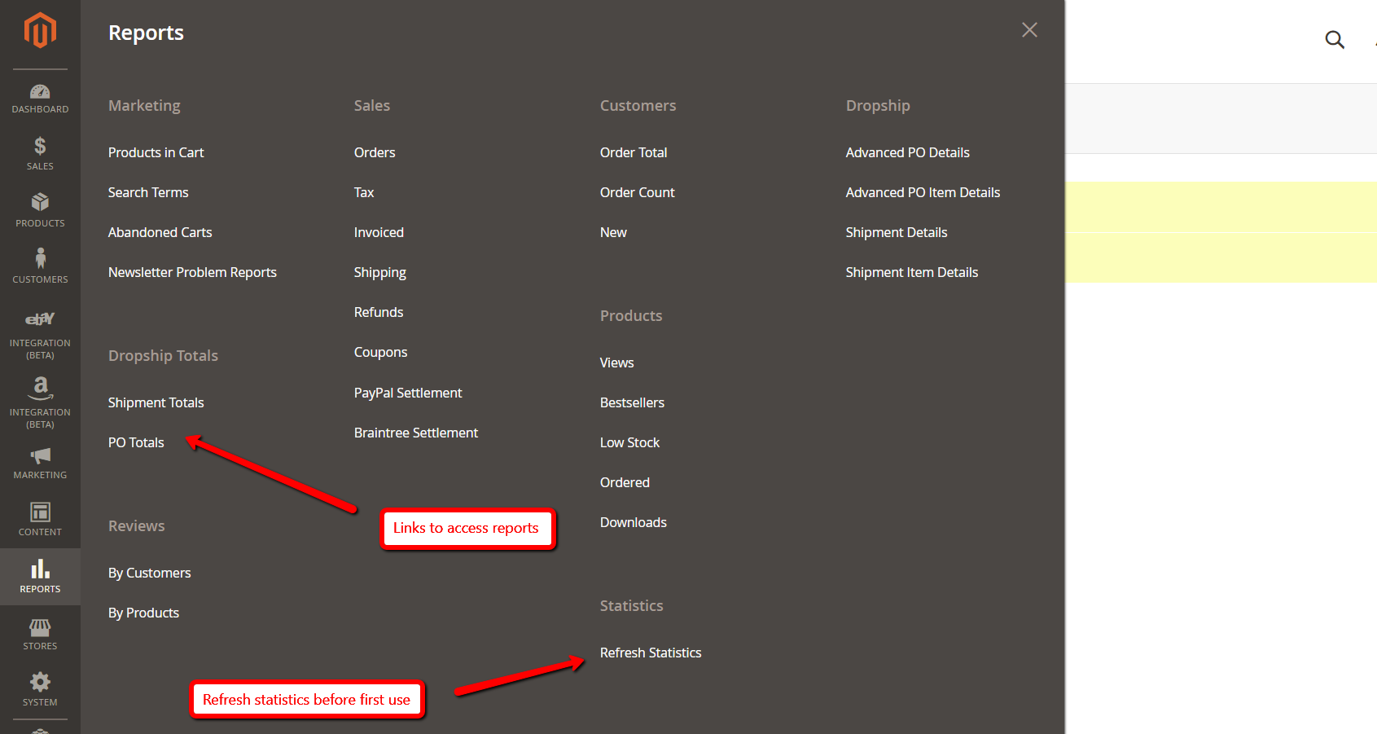Open Newsletter Problem Reports

[192, 272]
